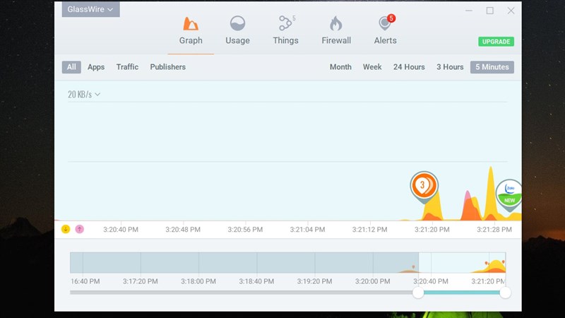Expand the 20 KB/s scale dropdown
Image resolution: width=565 pixels, height=318 pixels.
point(83,95)
